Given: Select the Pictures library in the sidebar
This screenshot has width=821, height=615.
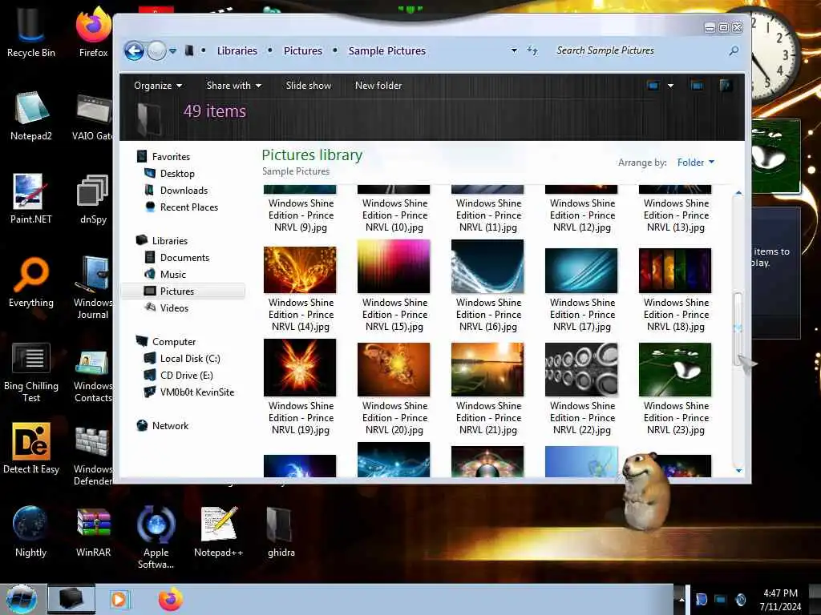Looking at the screenshot, I should [183, 291].
